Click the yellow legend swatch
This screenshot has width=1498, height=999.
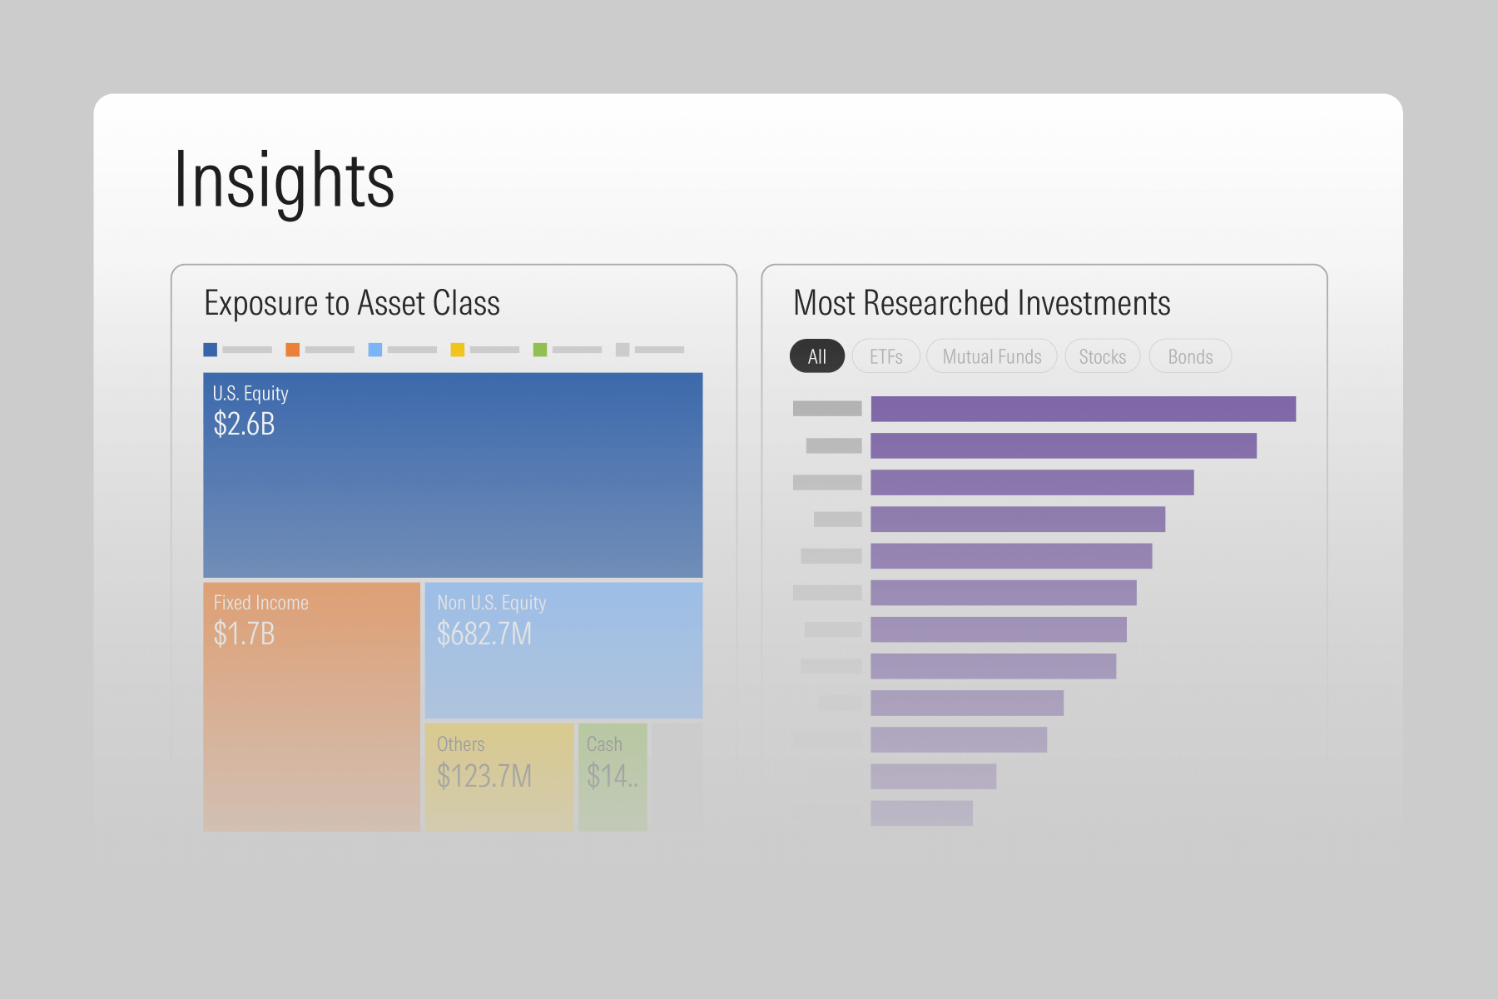(x=458, y=350)
